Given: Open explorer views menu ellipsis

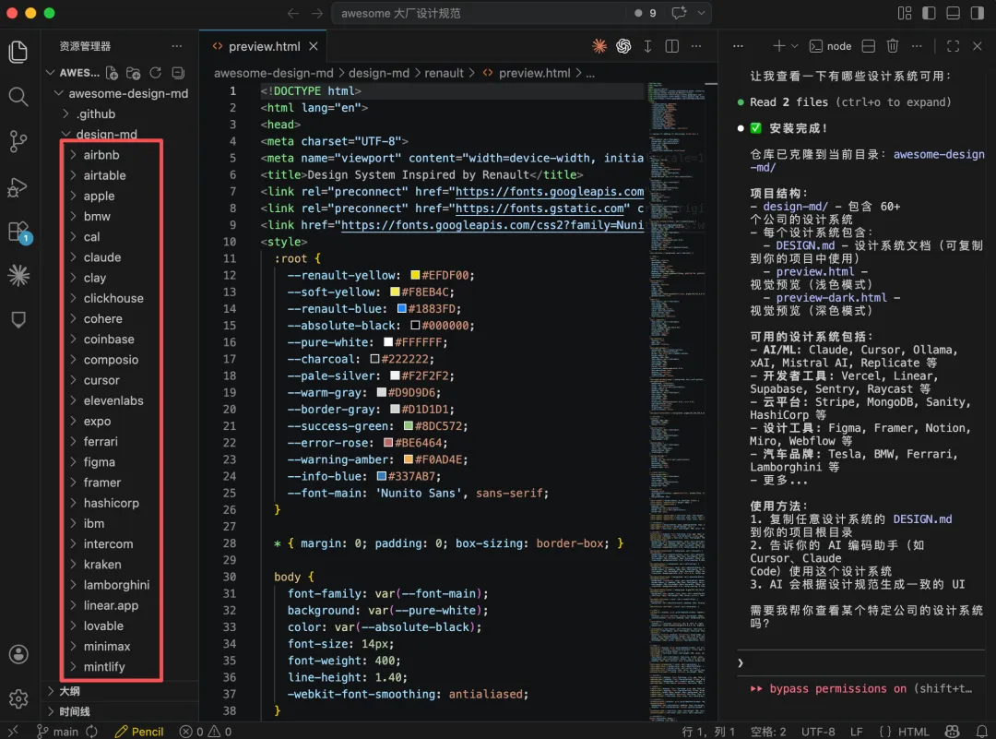Looking at the screenshot, I should pyautogui.click(x=176, y=46).
